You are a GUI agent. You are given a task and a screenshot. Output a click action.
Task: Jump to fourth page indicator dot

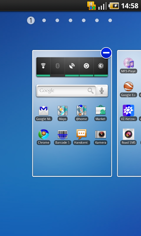pos(70,20)
